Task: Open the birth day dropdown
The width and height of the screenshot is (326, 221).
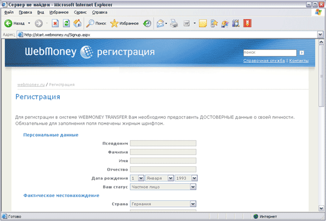Action: point(137,178)
